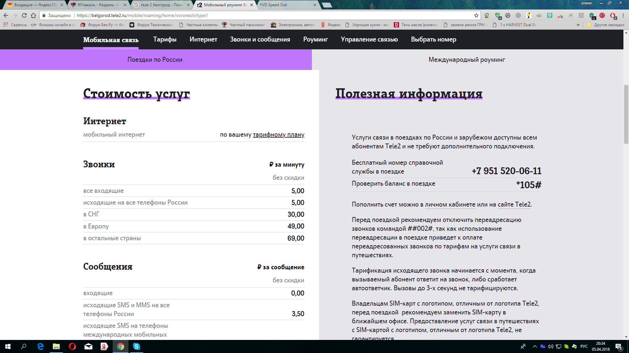The width and height of the screenshot is (629, 353).
Task: Open the Тарифы menu item
Action: pos(165,40)
